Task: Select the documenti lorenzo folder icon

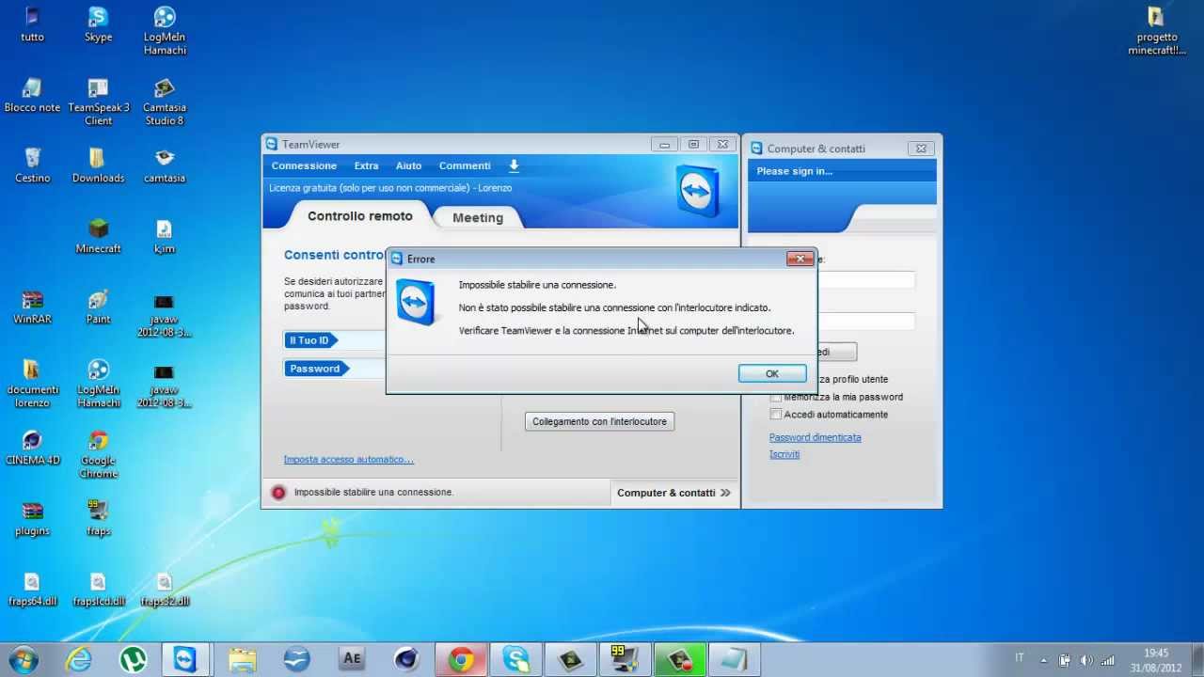Action: [32, 384]
